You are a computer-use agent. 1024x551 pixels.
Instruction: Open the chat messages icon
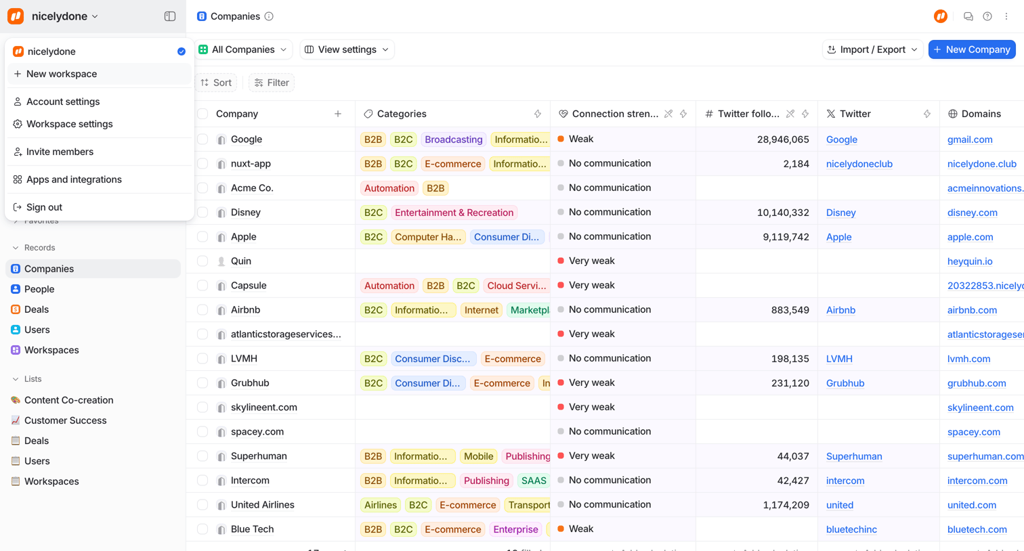pos(968,16)
